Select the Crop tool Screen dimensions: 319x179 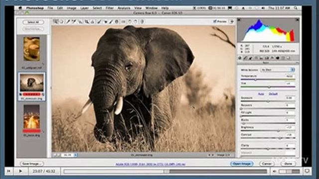[87, 21]
